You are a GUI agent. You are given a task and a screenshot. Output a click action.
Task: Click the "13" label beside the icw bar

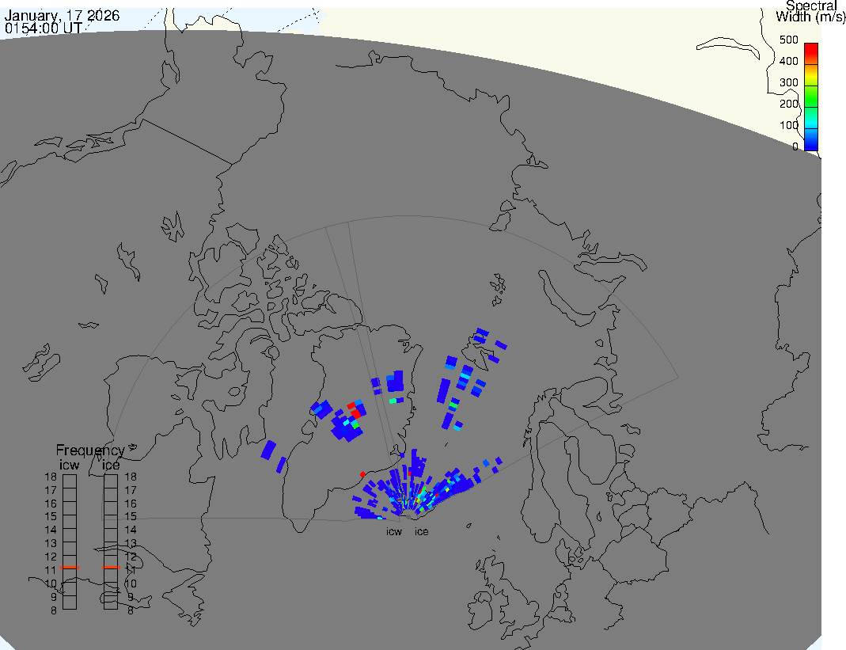[x=51, y=544]
